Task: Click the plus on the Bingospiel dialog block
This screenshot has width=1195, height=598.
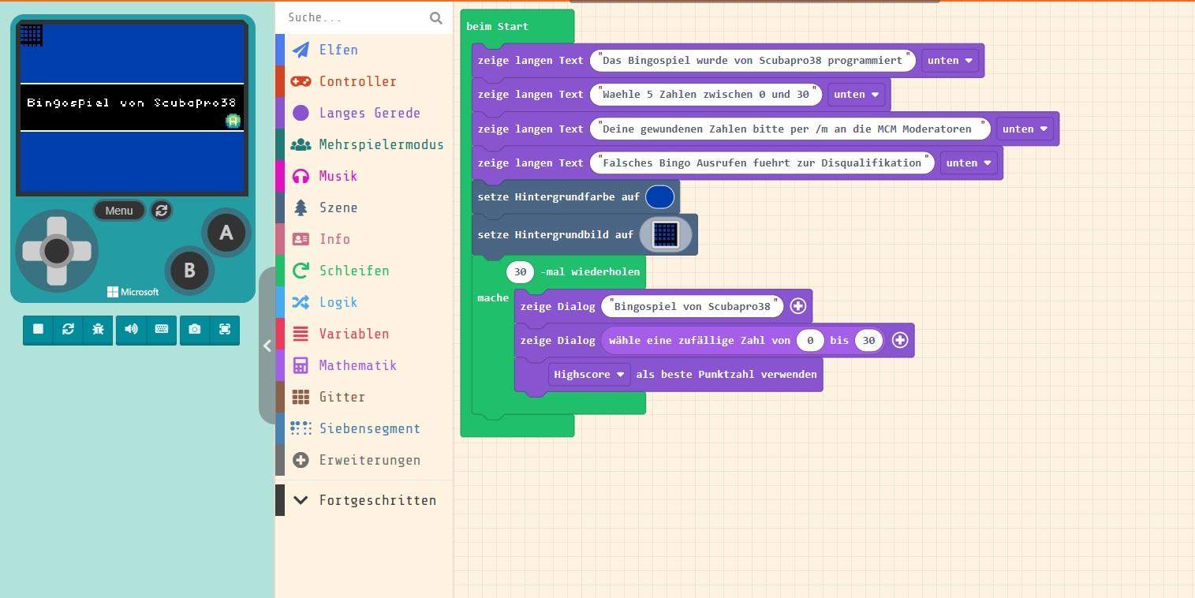Action: pos(797,306)
